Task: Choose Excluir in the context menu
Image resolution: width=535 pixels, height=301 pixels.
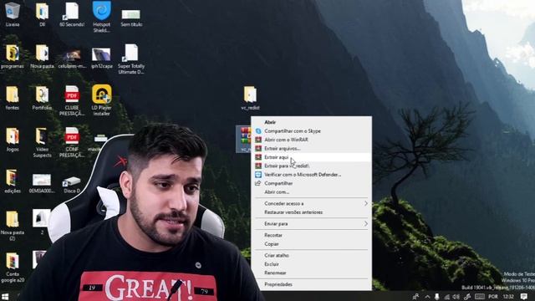Action: pyautogui.click(x=312, y=264)
